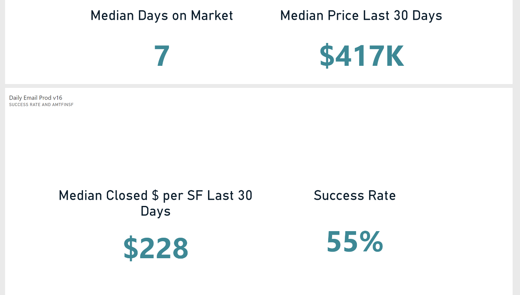Open the Daily Email Prod v16 tile title
Image resolution: width=520 pixels, height=295 pixels.
[36, 98]
